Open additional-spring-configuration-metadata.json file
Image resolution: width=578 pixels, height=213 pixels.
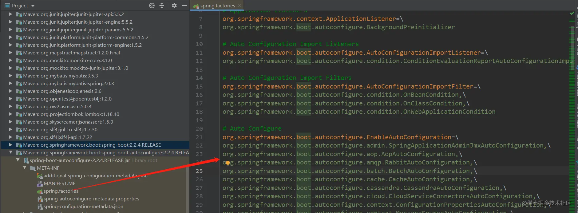(95, 176)
